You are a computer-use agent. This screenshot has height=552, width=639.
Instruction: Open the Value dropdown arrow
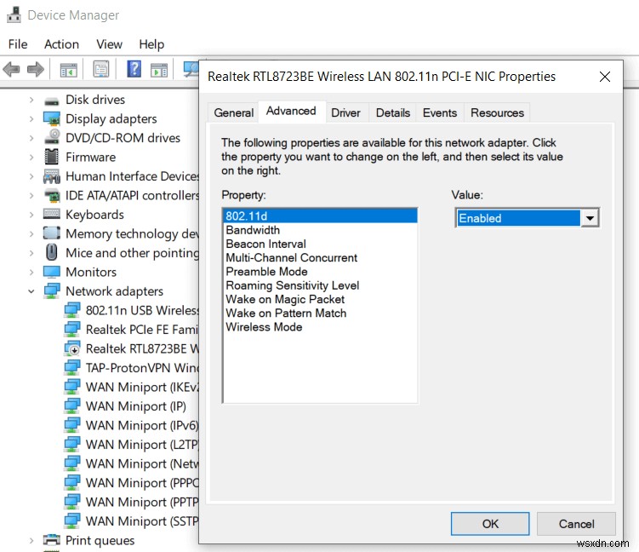point(590,218)
